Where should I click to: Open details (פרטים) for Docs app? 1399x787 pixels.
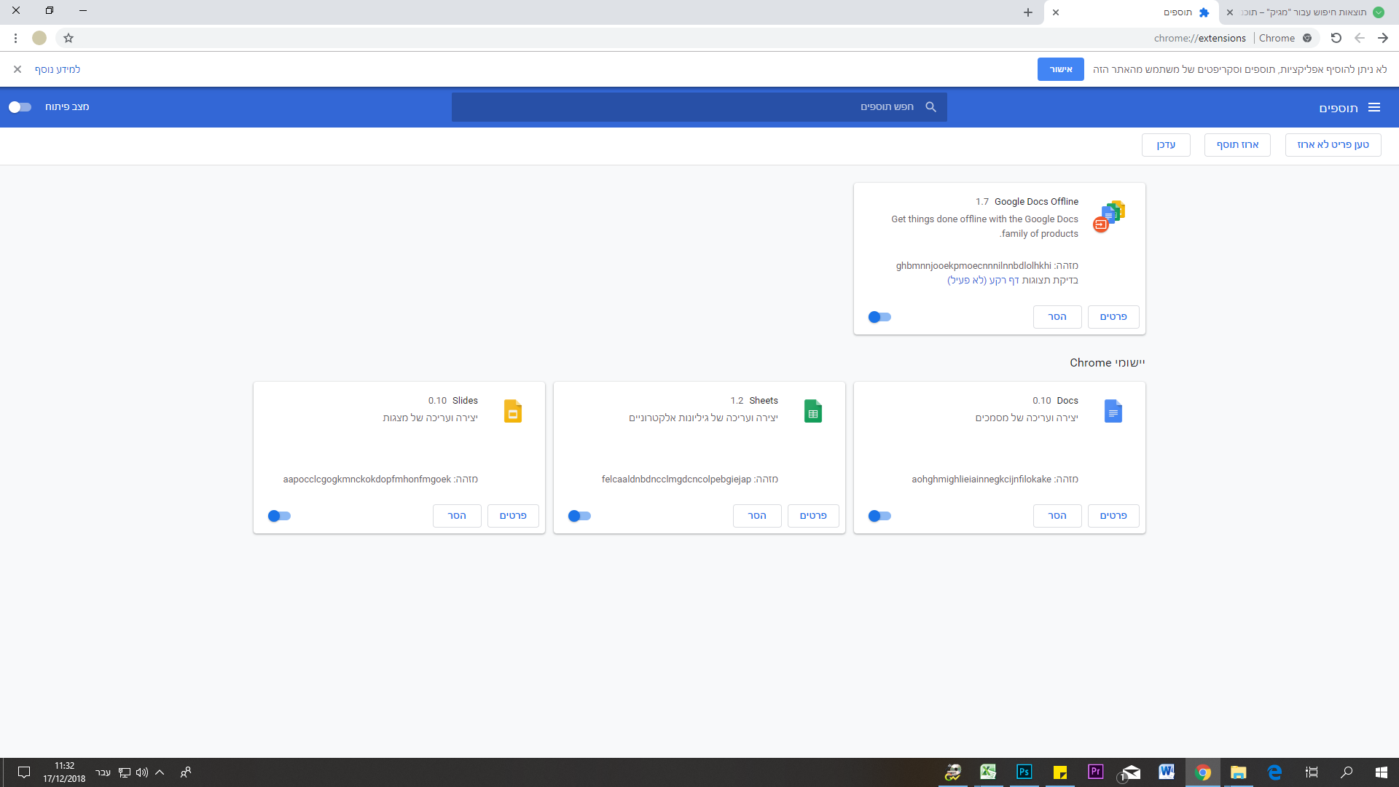point(1113,516)
